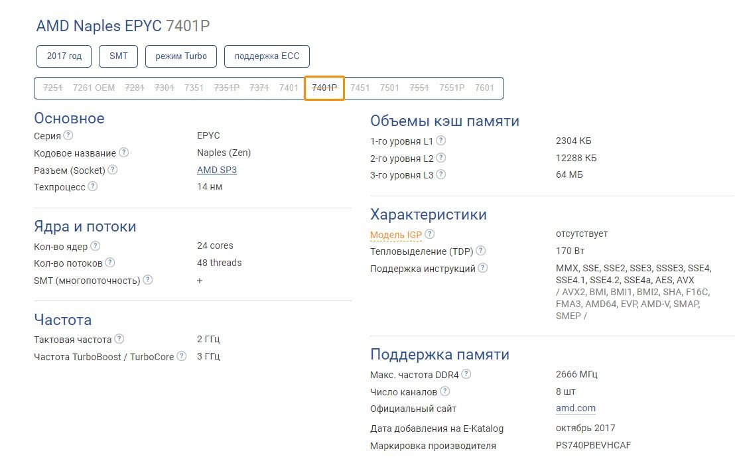Image resolution: width=735 pixels, height=461 pixels.
Task: Click the 170 Вт TDP value
Action: (570, 251)
